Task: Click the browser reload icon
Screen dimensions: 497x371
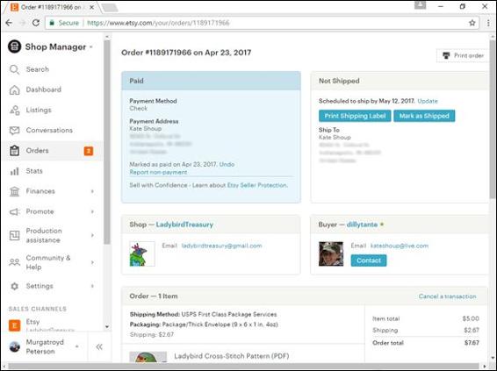Action: (36, 23)
